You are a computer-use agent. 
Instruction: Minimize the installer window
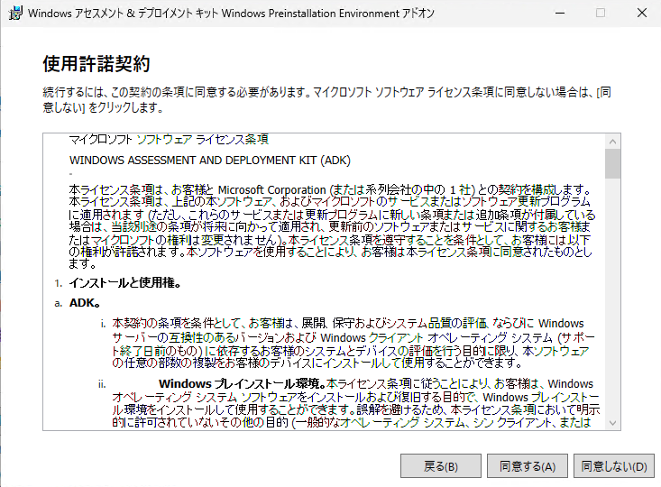(x=560, y=13)
